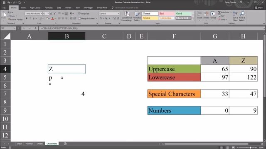The width and height of the screenshot is (266, 149).
Task: Open the font size dropdown
Action: coord(48,14)
